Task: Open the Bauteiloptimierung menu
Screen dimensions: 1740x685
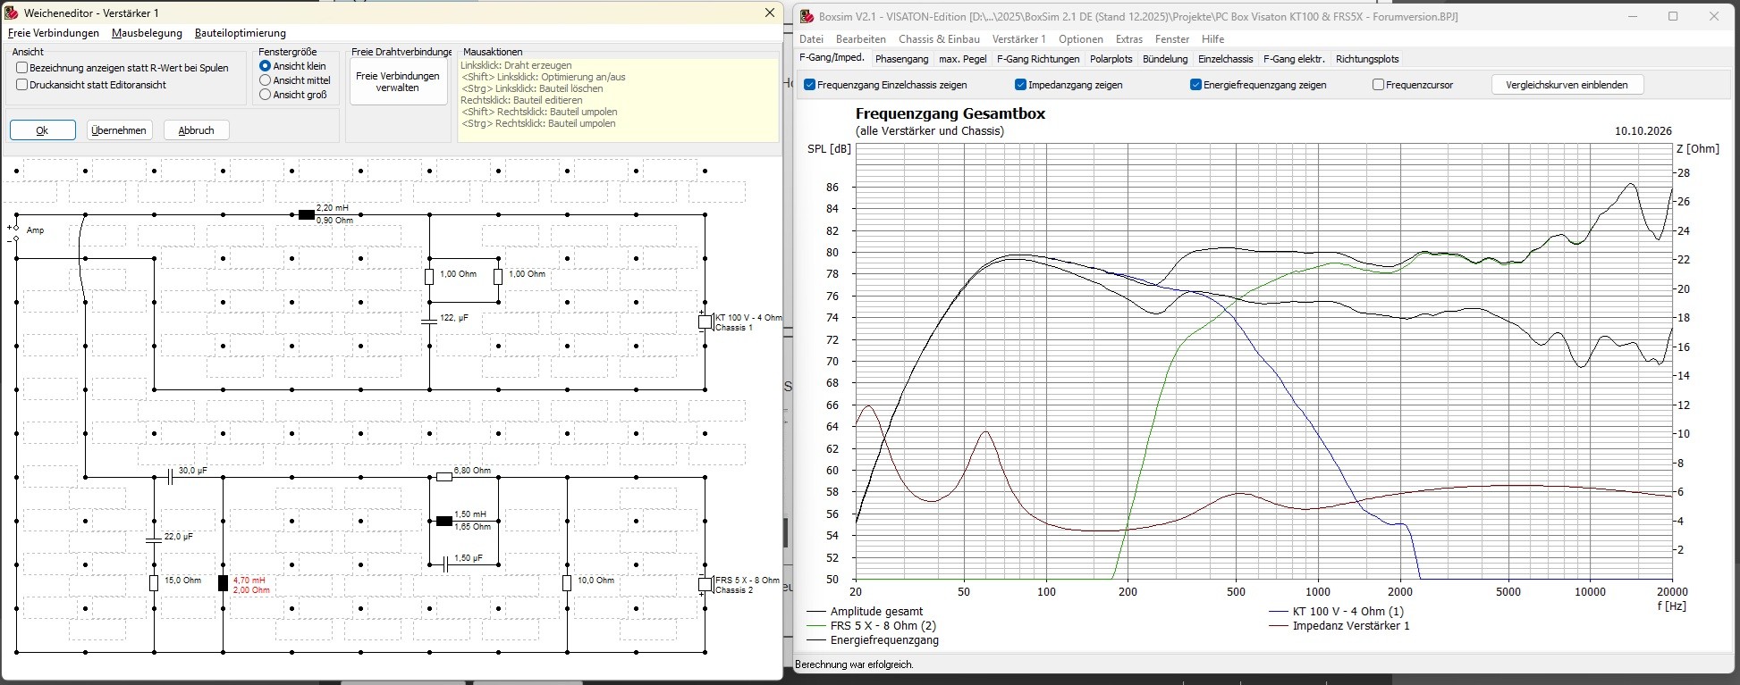Action: click(x=241, y=33)
